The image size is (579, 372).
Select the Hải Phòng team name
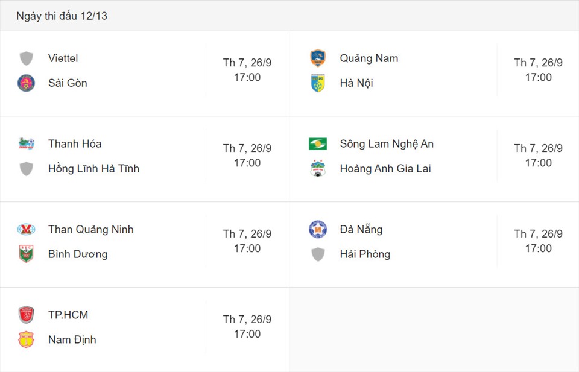(x=365, y=254)
